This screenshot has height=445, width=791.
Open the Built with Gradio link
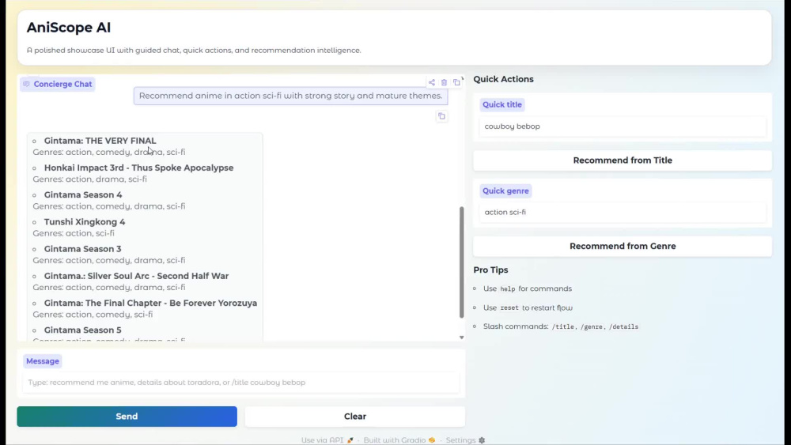point(399,440)
